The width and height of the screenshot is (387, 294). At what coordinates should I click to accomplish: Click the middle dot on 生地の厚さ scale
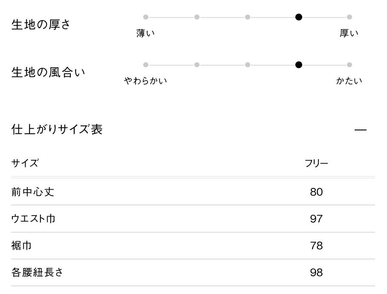(x=248, y=17)
